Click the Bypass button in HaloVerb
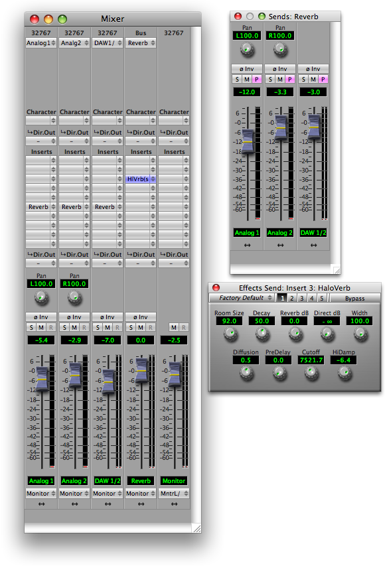This screenshot has height=566, width=387. tap(354, 298)
